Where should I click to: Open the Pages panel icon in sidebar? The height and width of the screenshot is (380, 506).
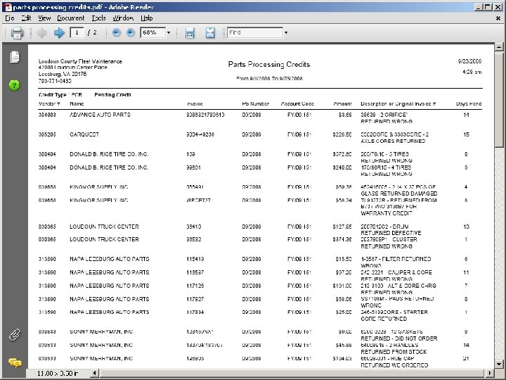(15, 57)
